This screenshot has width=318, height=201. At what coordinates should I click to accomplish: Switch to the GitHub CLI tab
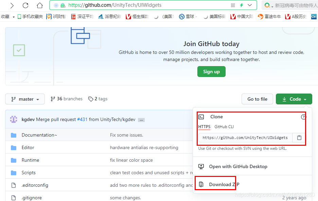click(224, 127)
